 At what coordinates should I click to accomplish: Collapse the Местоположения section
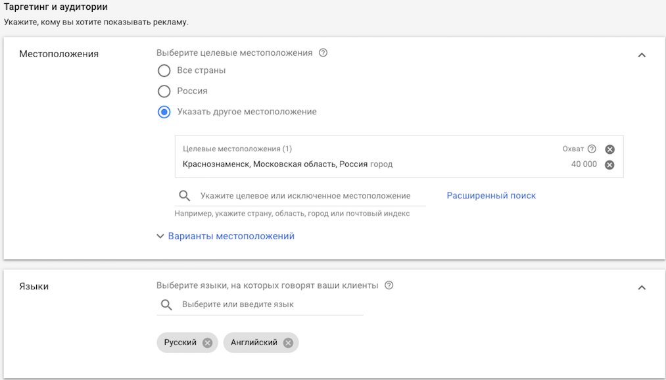point(642,55)
